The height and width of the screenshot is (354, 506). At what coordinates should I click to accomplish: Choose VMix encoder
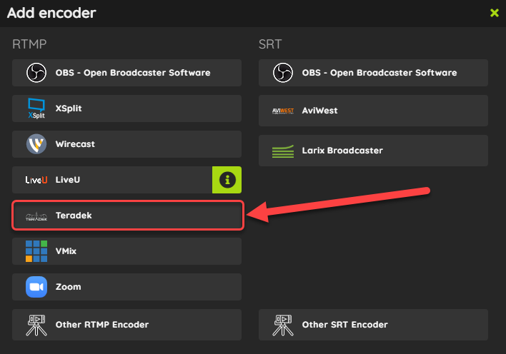coord(126,251)
